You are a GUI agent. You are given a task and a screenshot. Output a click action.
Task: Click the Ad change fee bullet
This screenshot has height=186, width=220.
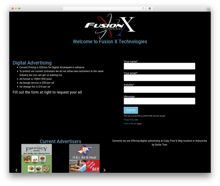pyautogui.click(x=35, y=87)
